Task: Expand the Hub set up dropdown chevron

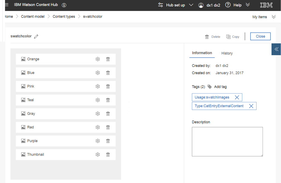Action: pyautogui.click(x=191, y=5)
